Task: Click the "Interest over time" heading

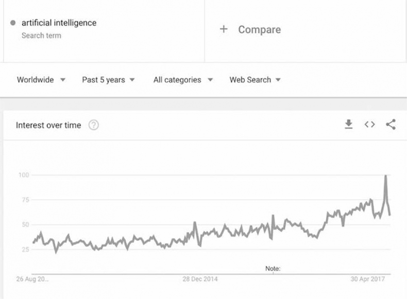Action: pyautogui.click(x=48, y=125)
